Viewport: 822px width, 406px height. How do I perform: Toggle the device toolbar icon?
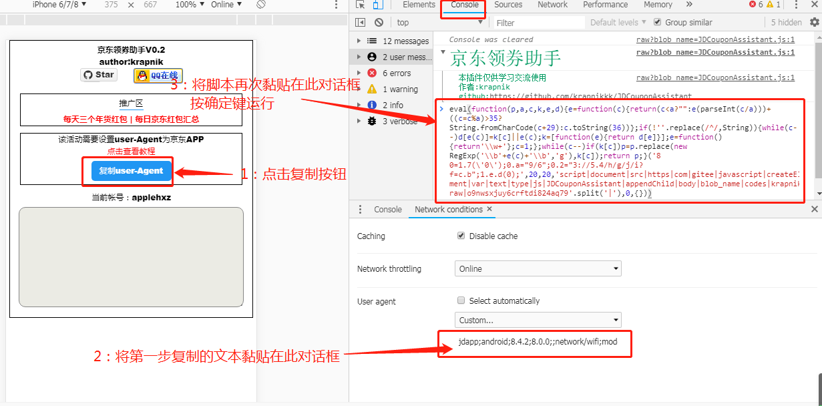[x=377, y=5]
